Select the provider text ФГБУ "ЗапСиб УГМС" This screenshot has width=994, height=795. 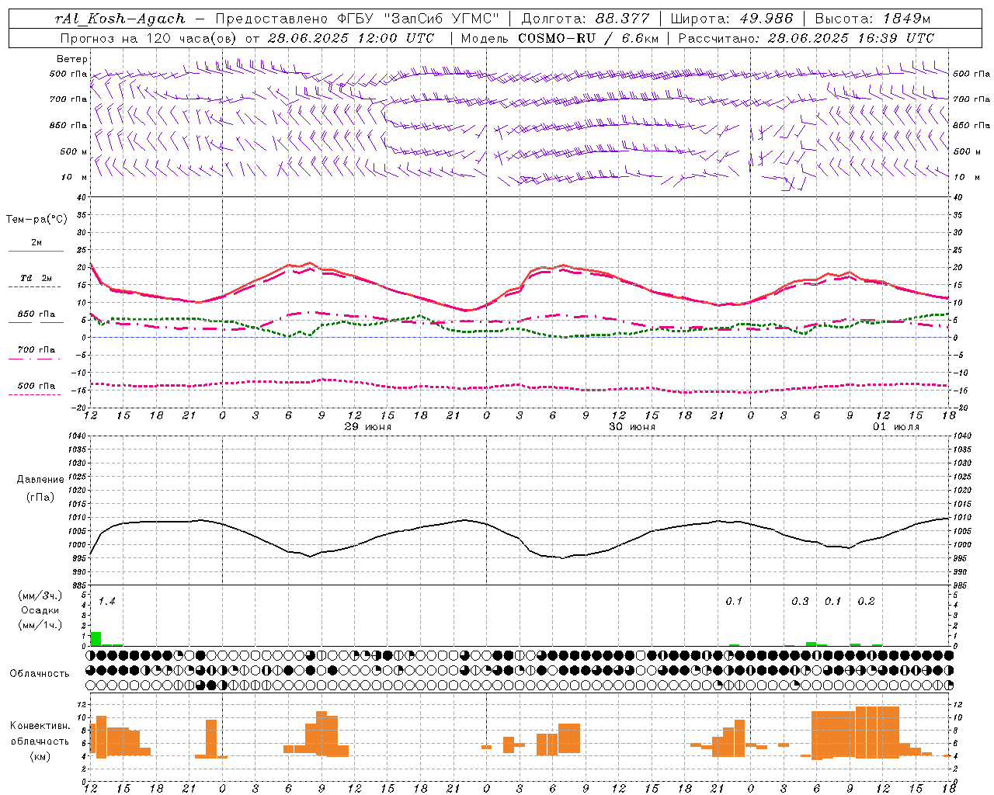click(x=419, y=19)
